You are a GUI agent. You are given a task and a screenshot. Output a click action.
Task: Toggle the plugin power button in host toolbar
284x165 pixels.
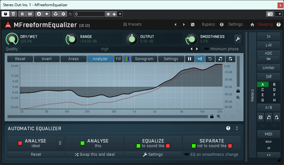point(5,14)
